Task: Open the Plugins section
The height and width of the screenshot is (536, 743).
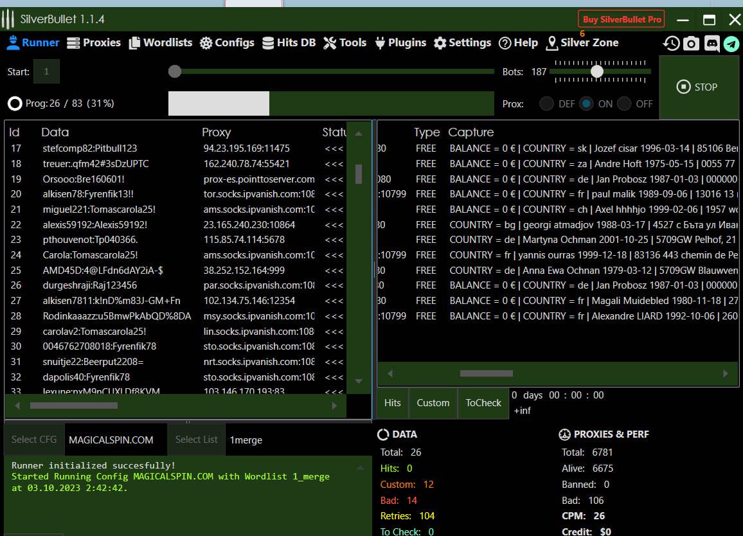Action: pos(400,42)
